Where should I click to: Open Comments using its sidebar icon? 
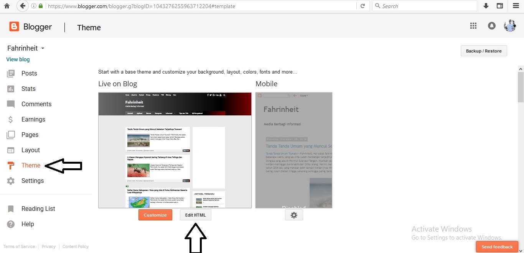11,104
